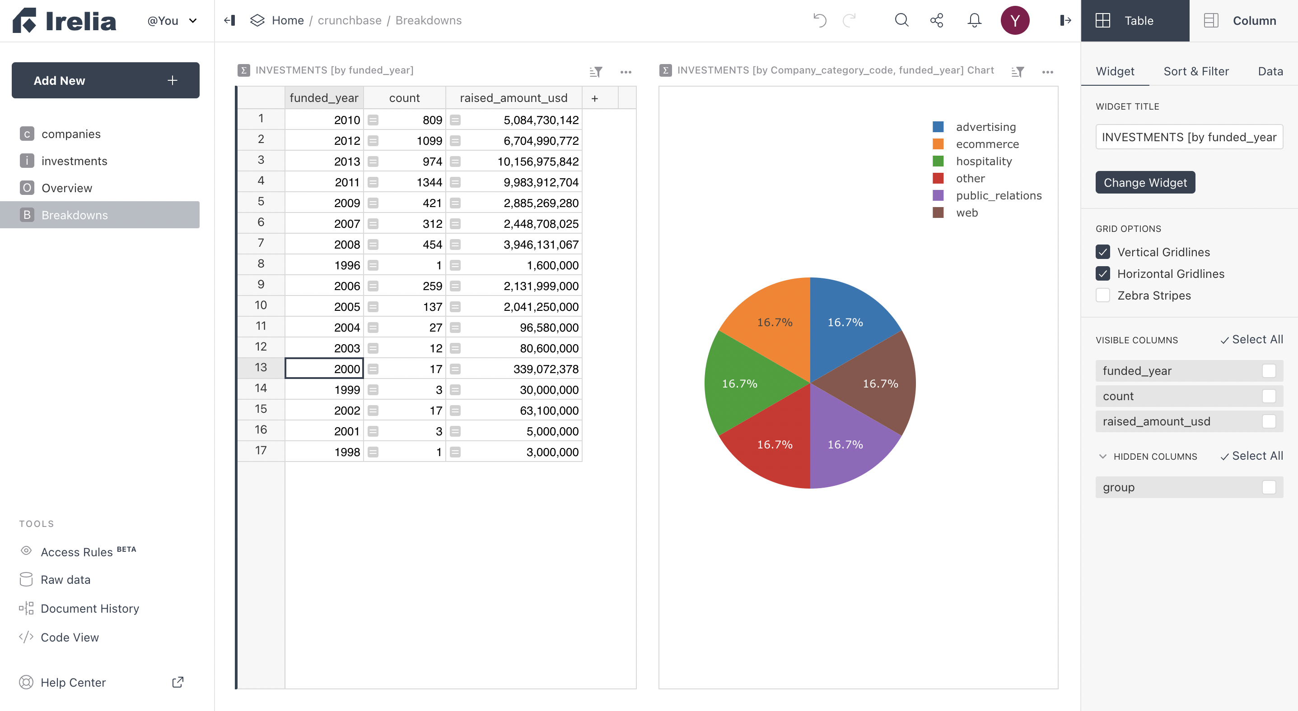Uncheck Vertical Gridlines

pyautogui.click(x=1103, y=252)
